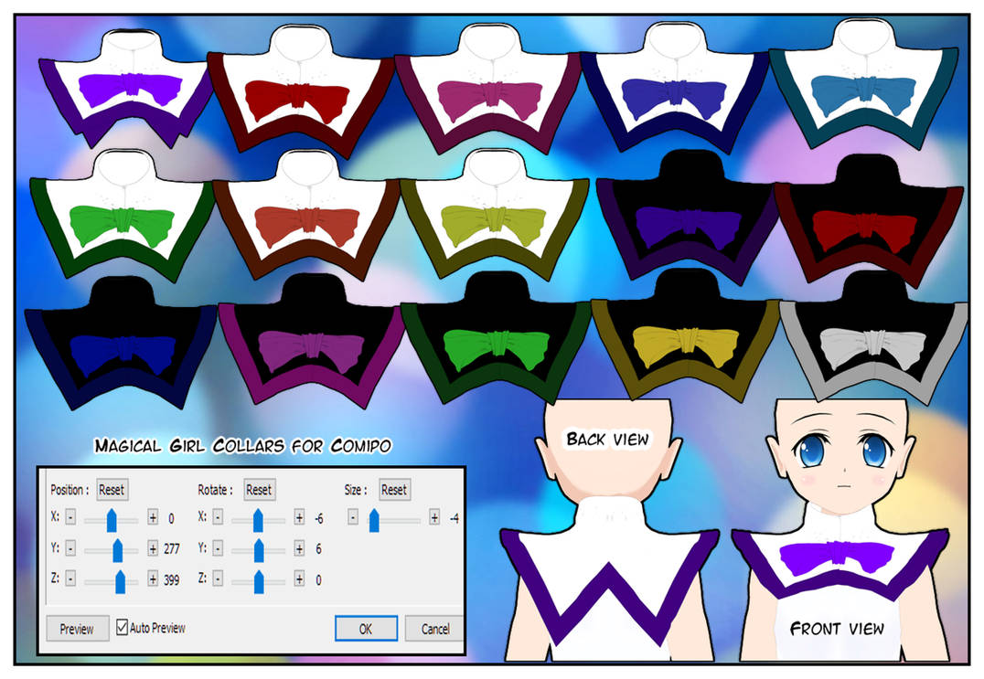Click the Size slider handle
Image resolution: width=984 pixels, height=679 pixels.
(x=373, y=519)
